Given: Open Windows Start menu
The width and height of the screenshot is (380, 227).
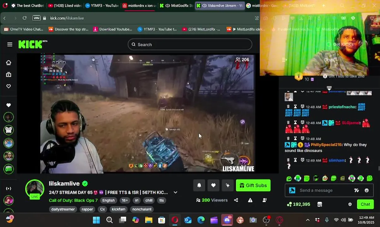Looking at the screenshot, I should [96, 220].
